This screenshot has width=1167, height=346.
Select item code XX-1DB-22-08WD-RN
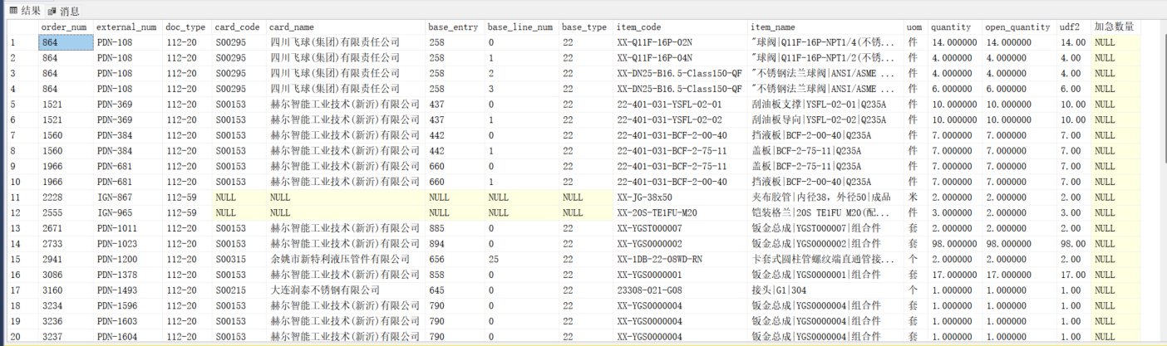click(660, 259)
